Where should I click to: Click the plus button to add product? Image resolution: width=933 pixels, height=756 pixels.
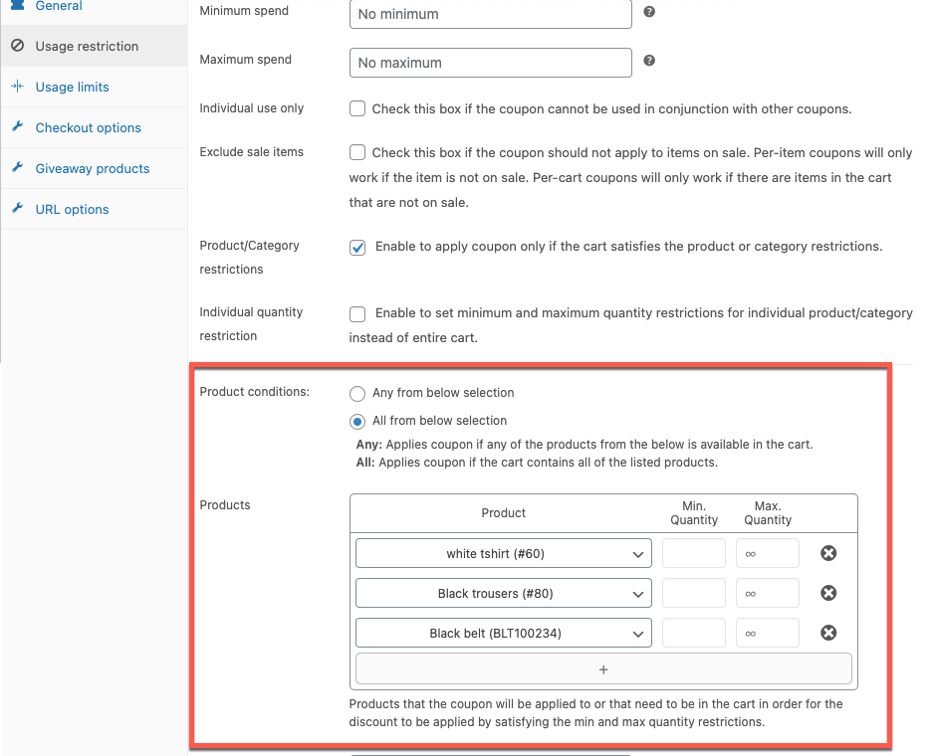coord(603,669)
